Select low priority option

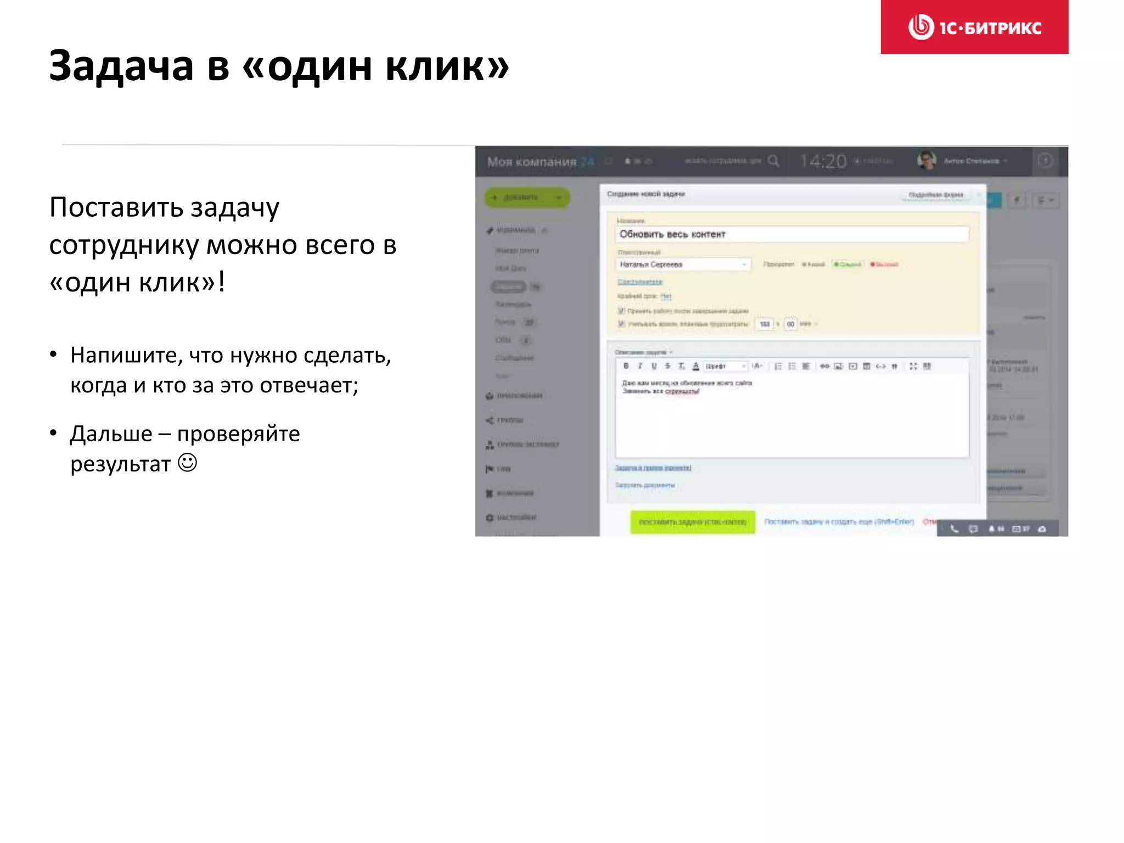[x=813, y=265]
